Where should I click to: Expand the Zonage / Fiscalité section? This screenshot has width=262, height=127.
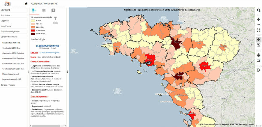(8, 85)
